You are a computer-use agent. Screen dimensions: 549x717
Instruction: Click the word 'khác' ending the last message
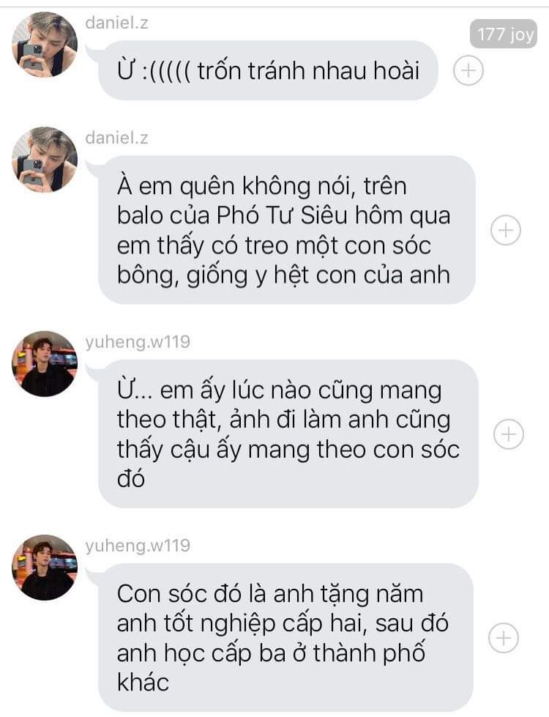[143, 683]
